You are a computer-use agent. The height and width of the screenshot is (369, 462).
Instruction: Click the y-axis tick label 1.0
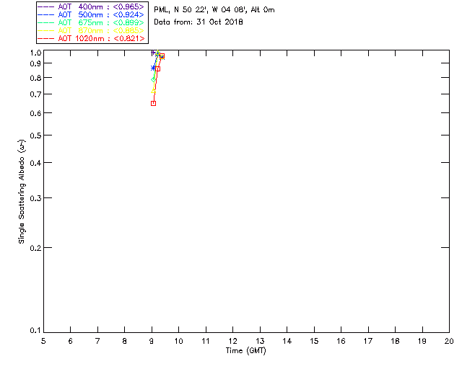click(35, 53)
